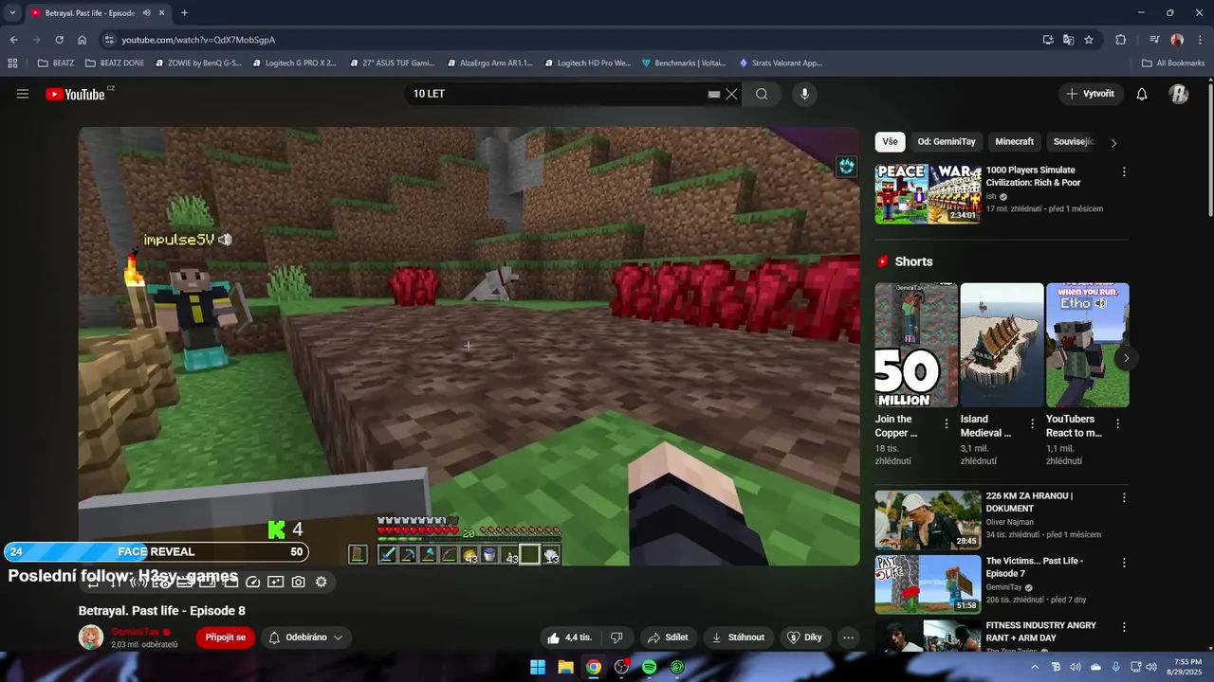1214x682 pixels.
Task: Select the Od: GeminiTay filter chip
Action: point(947,142)
